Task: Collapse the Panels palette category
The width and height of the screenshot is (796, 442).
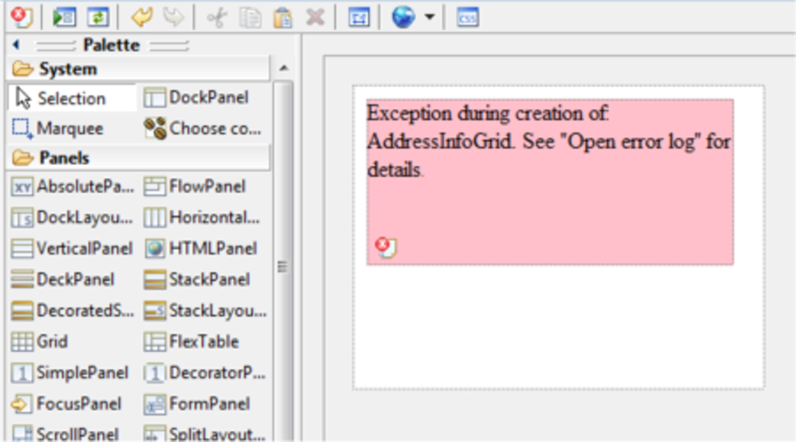Action: coord(138,158)
